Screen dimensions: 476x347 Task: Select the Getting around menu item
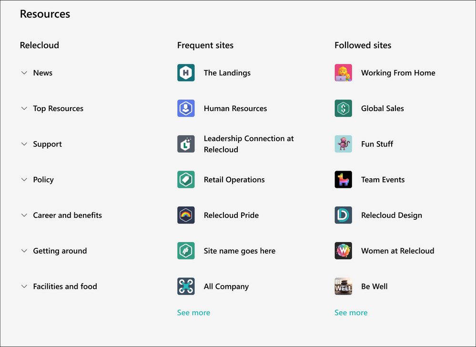[60, 251]
